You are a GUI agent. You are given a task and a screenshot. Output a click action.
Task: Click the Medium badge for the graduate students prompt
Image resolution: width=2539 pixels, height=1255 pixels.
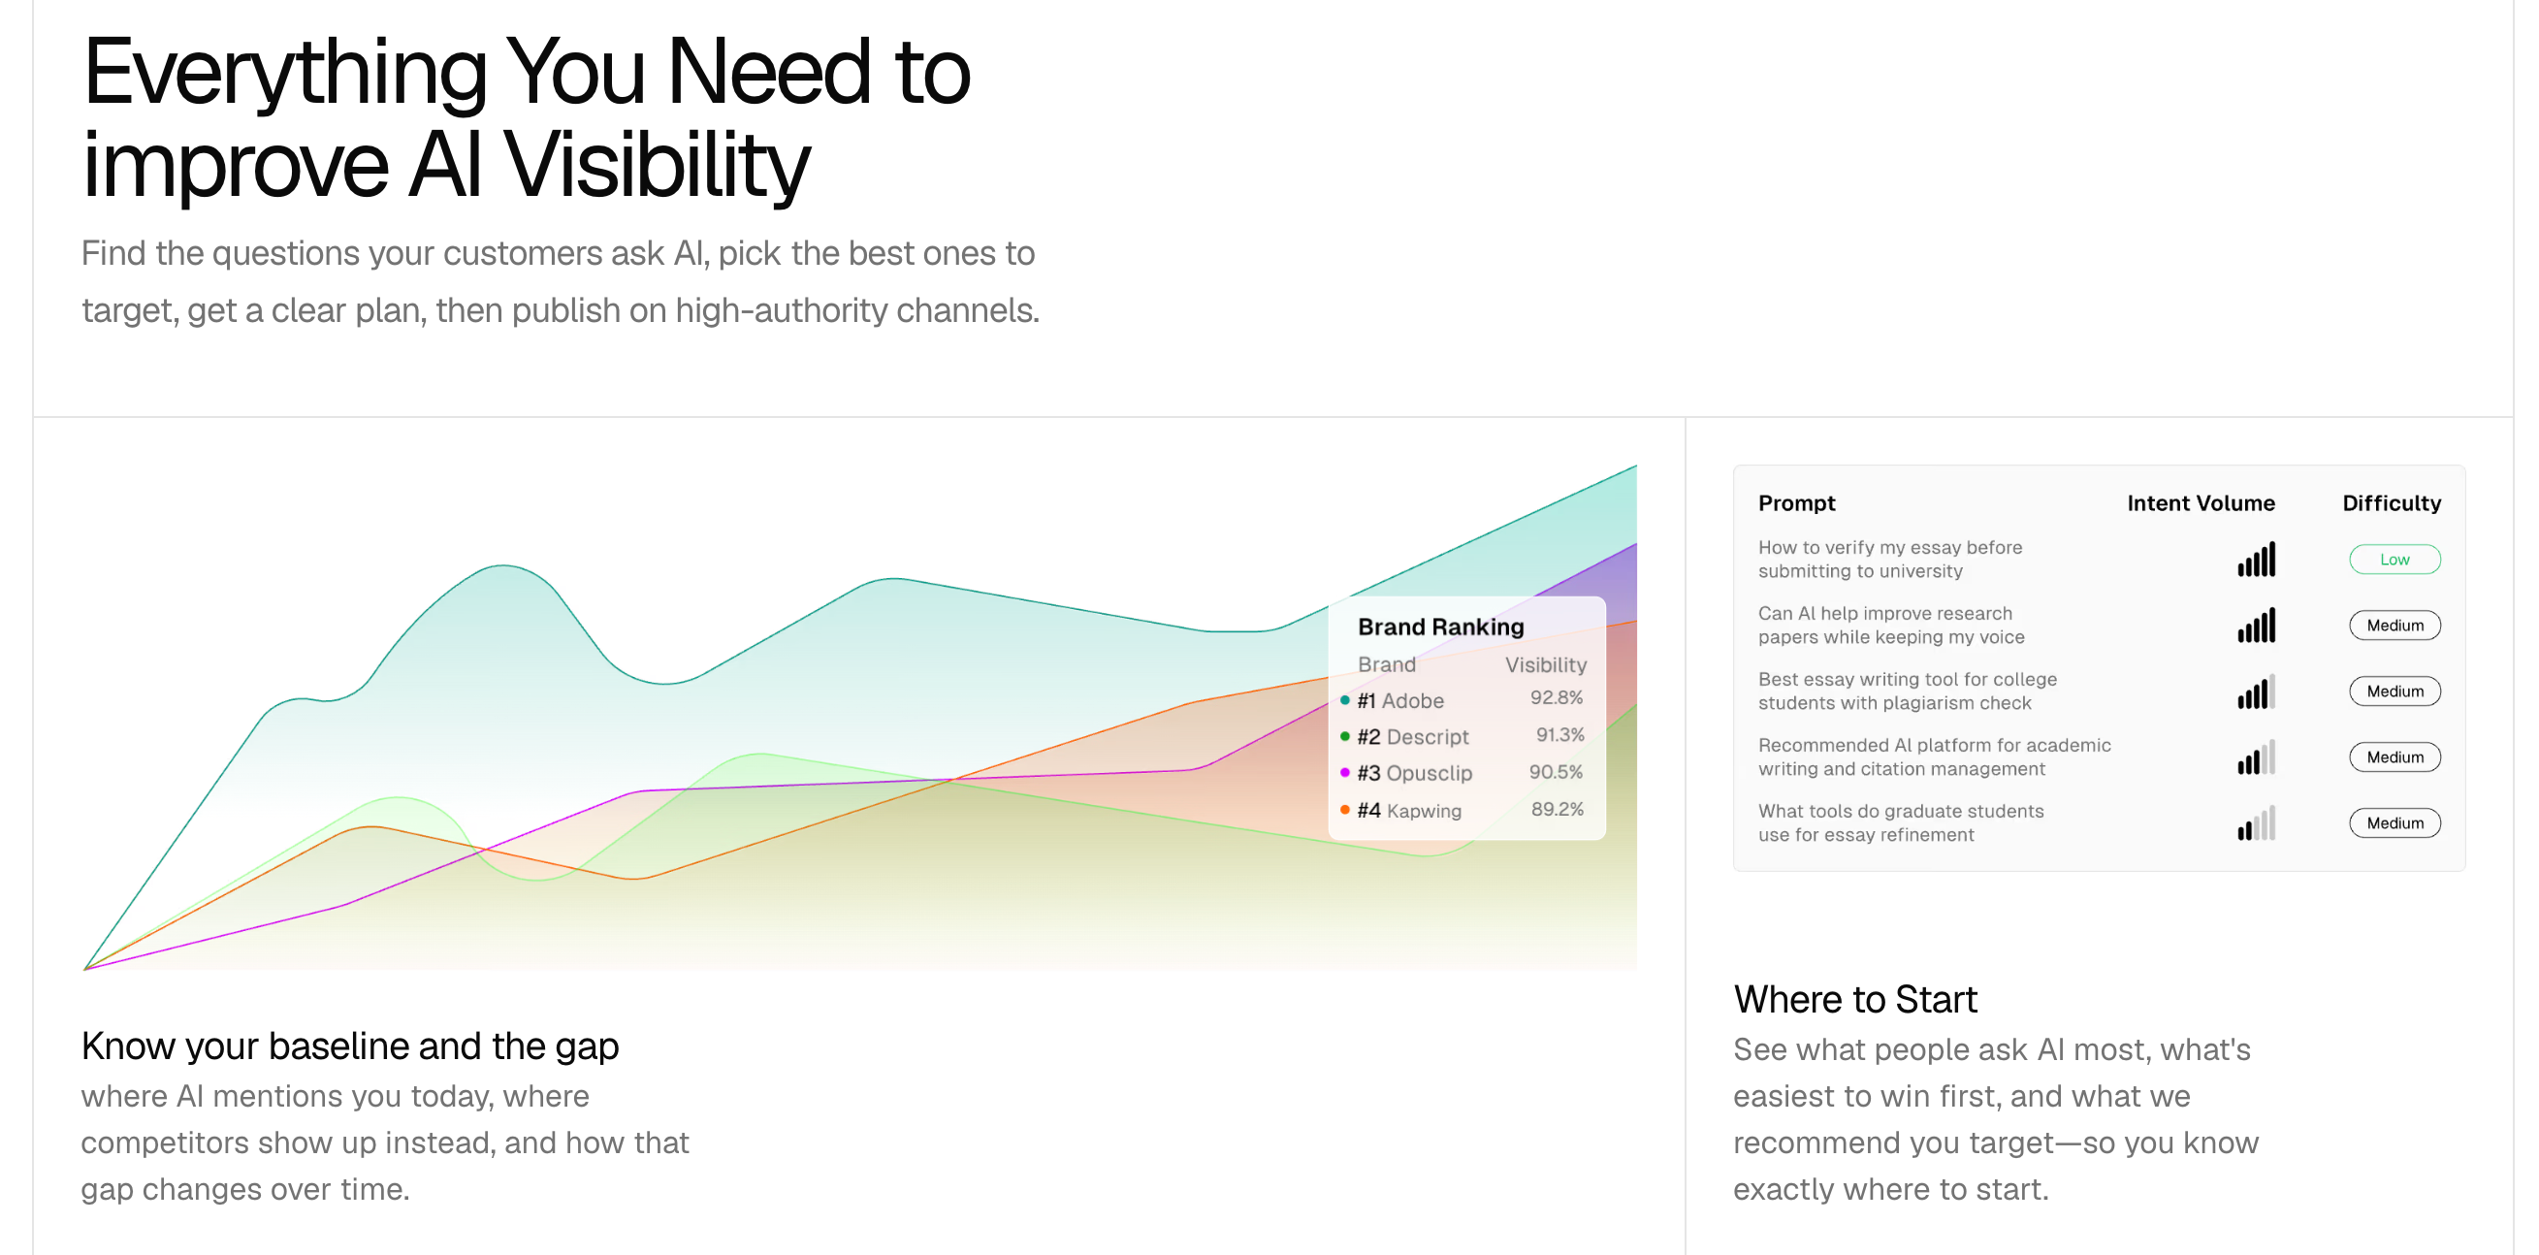[2394, 823]
